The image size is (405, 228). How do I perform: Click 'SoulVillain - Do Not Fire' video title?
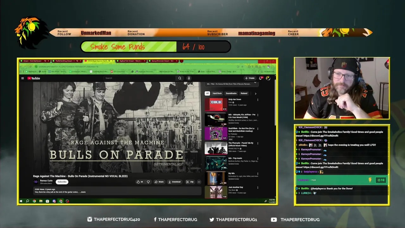(241, 130)
